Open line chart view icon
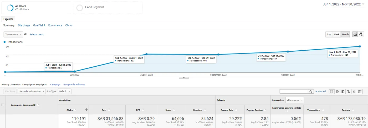The height and width of the screenshot is (128, 368). coord(355,34)
